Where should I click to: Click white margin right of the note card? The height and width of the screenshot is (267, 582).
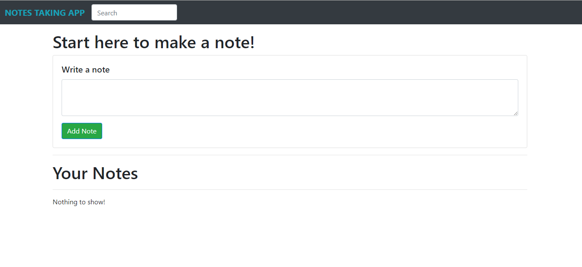click(x=555, y=102)
